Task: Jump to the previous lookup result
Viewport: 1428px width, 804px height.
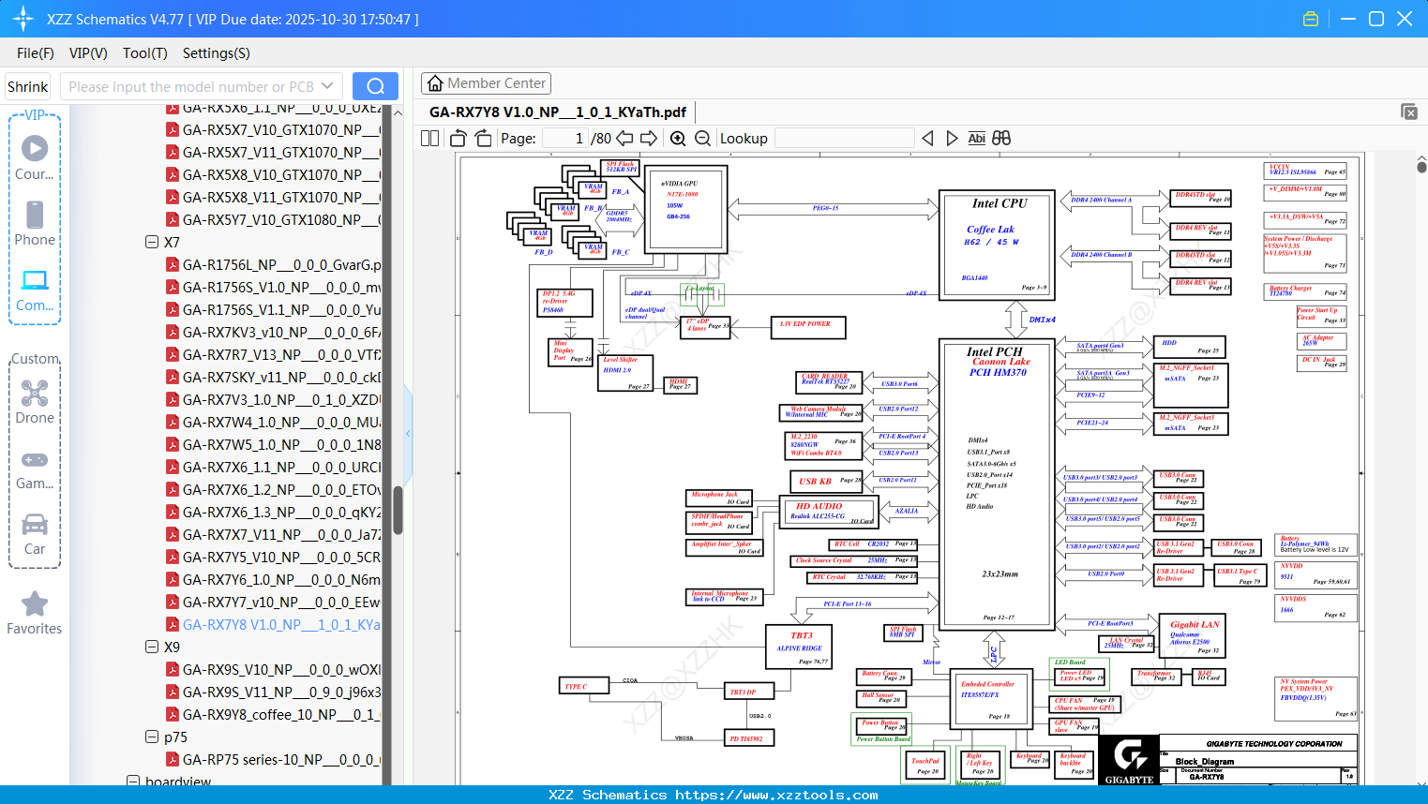Action: click(927, 138)
